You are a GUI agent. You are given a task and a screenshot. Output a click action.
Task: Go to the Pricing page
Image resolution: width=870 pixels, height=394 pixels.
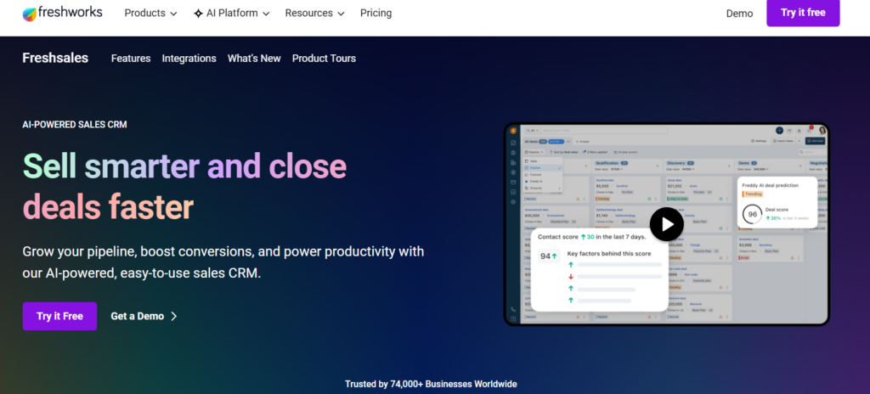pyautogui.click(x=376, y=14)
